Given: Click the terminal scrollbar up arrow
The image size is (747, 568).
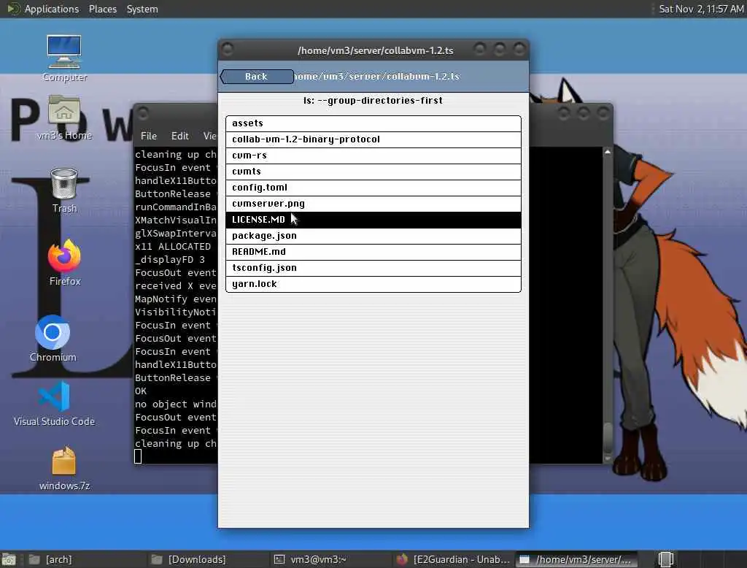Looking at the screenshot, I should (x=608, y=152).
